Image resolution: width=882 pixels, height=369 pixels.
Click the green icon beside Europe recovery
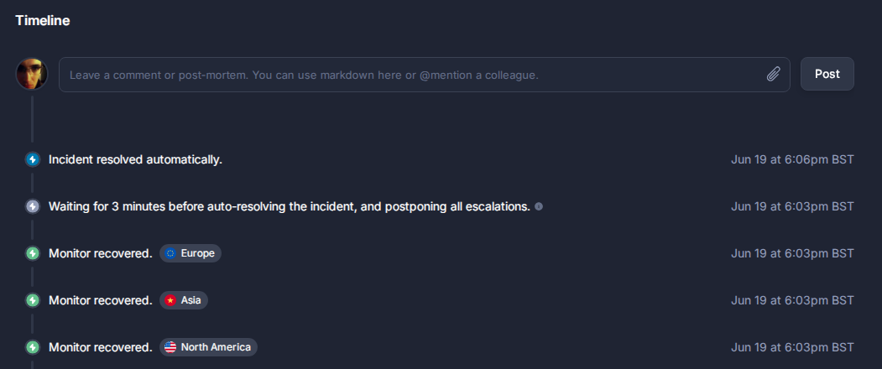pos(33,253)
